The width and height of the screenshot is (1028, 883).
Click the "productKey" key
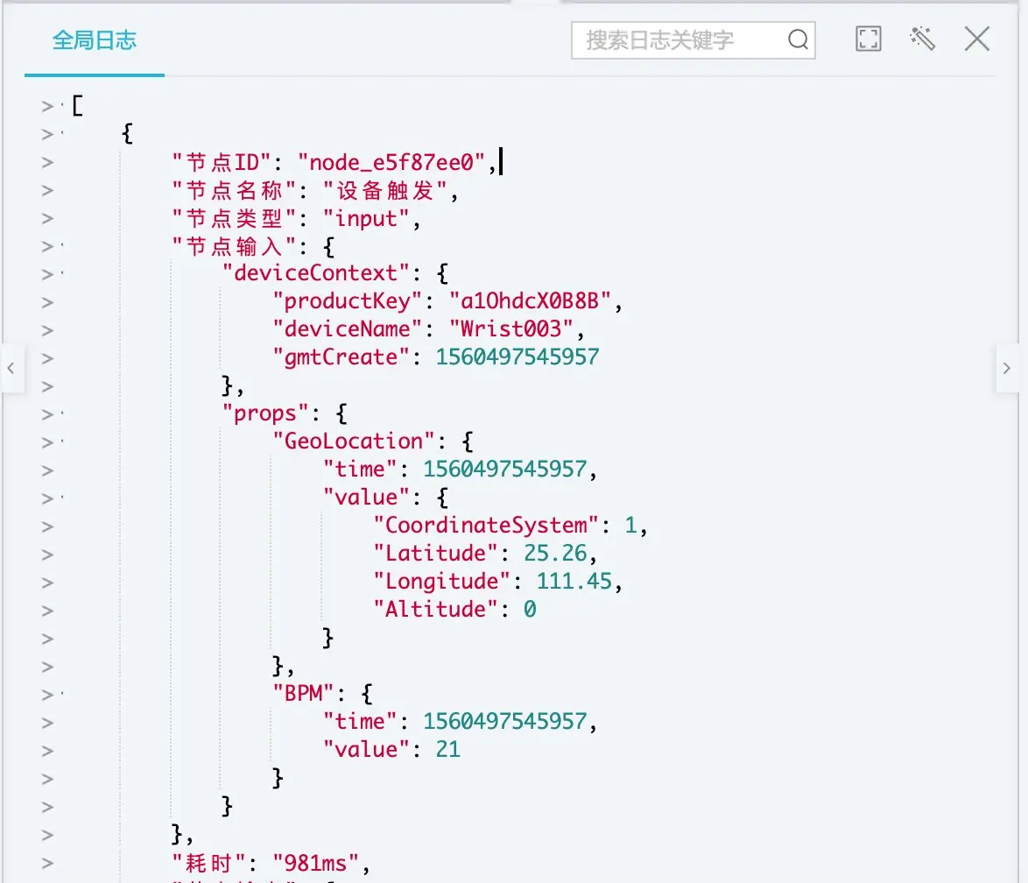pos(347,301)
